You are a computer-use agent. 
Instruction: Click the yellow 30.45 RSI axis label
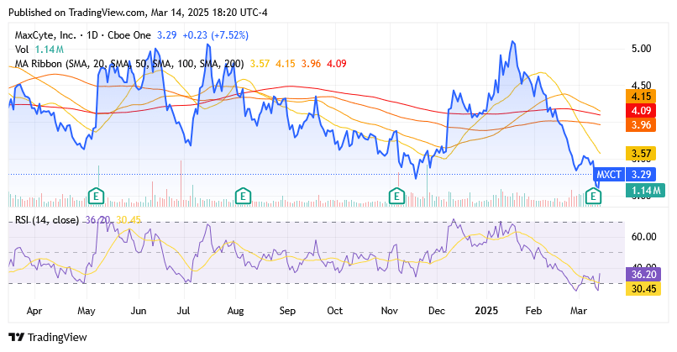[x=643, y=288]
